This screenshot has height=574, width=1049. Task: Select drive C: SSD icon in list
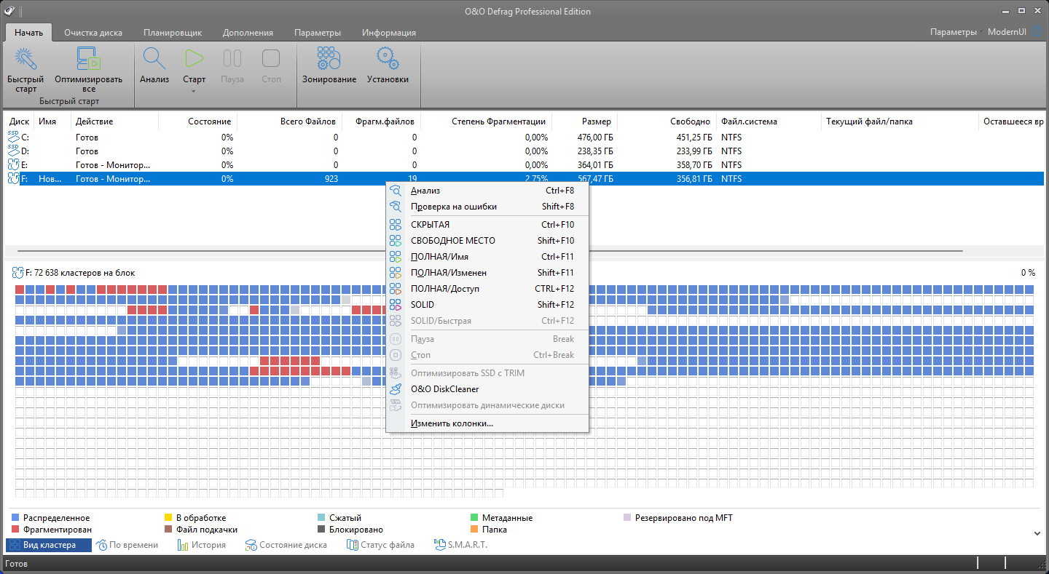pyautogui.click(x=14, y=137)
